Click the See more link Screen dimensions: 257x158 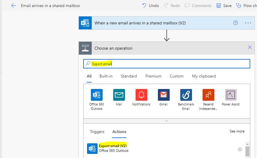tap(237, 131)
